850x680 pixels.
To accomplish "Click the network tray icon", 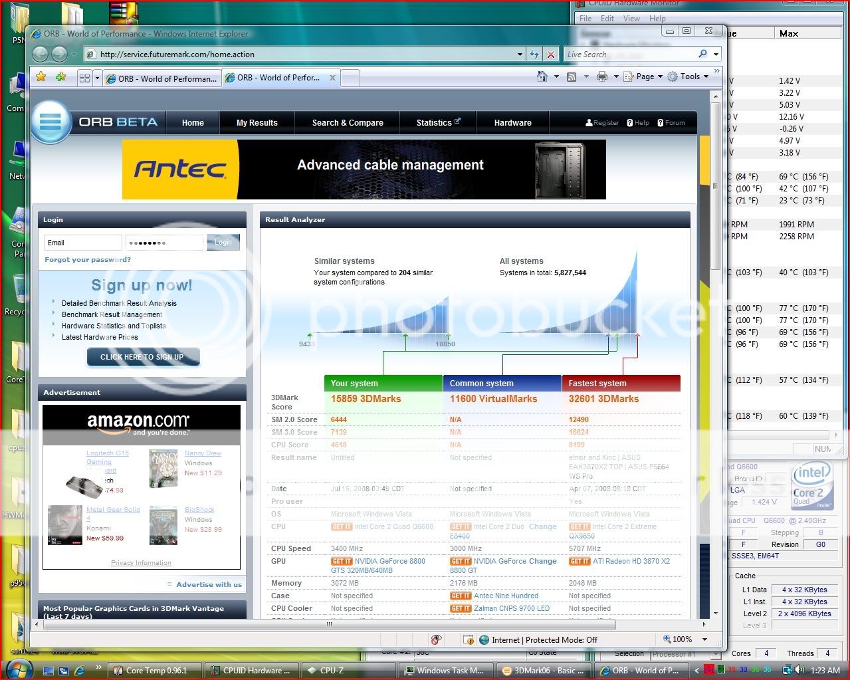I will coord(788,670).
